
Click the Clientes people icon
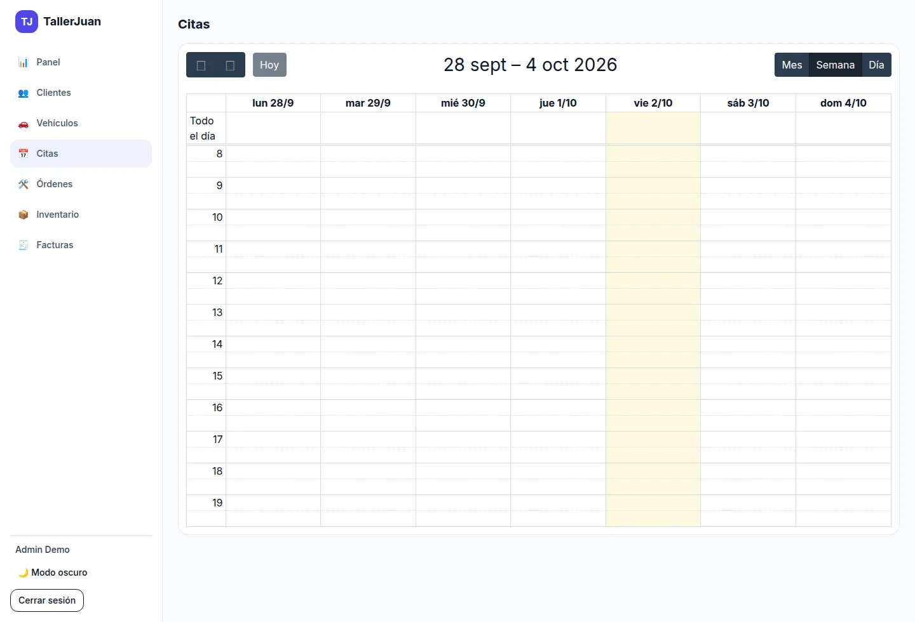click(24, 93)
